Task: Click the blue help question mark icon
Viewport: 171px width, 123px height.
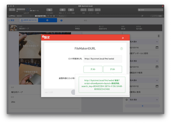Action: pyautogui.click(x=61, y=20)
